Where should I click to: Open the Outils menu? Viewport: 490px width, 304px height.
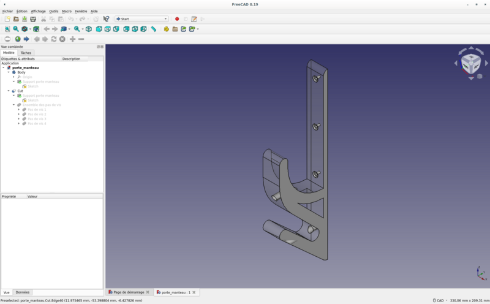tap(54, 11)
